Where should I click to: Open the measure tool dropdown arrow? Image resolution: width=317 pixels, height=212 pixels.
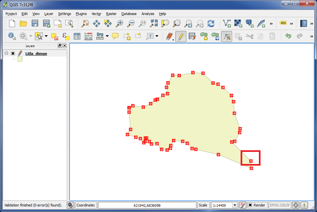(x=107, y=36)
